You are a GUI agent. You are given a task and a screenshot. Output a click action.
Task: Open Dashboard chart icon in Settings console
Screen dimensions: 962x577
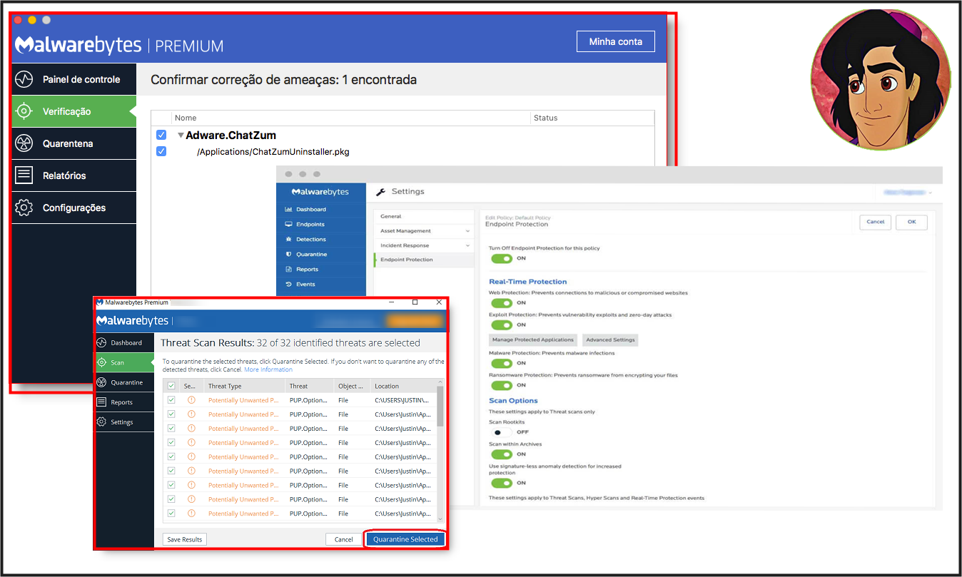(288, 209)
